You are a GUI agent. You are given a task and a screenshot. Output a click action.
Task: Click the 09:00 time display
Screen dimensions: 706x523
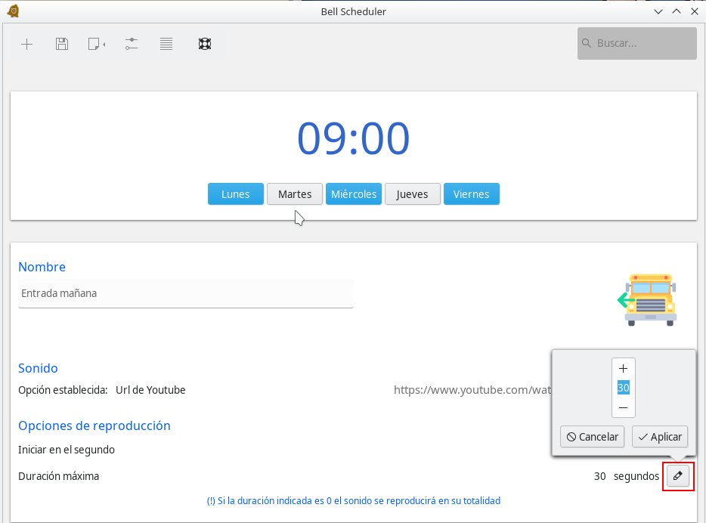tap(354, 138)
